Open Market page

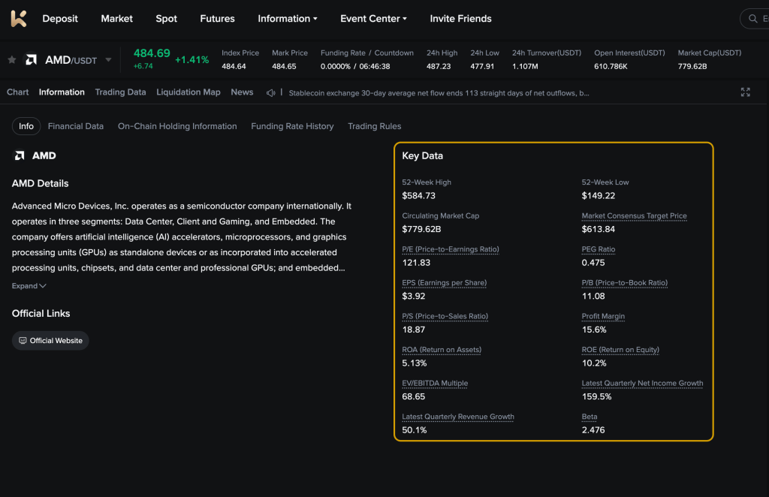[x=116, y=19]
